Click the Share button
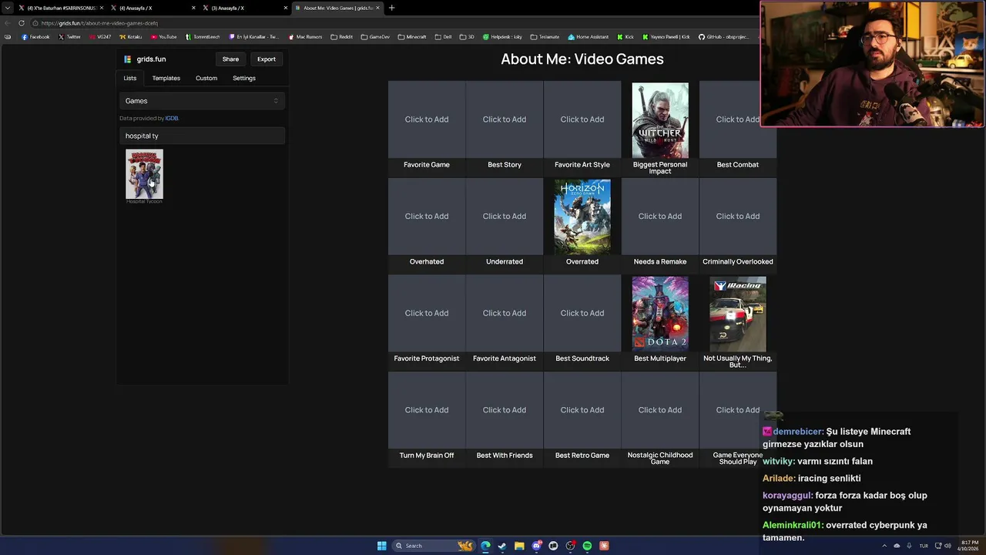The image size is (986, 555). [x=230, y=59]
